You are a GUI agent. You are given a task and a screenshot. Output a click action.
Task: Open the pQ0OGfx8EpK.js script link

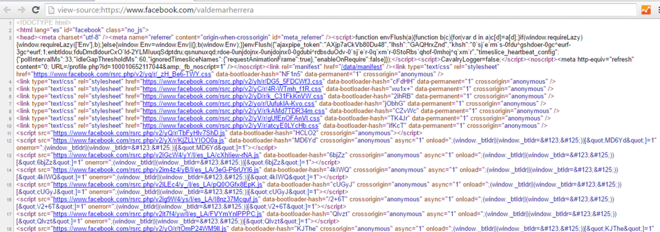tap(158, 185)
